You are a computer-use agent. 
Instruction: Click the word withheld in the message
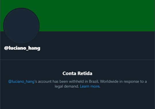point(76,82)
